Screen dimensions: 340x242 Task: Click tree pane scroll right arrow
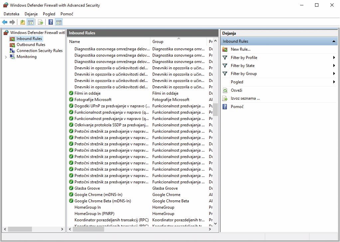[62, 229]
